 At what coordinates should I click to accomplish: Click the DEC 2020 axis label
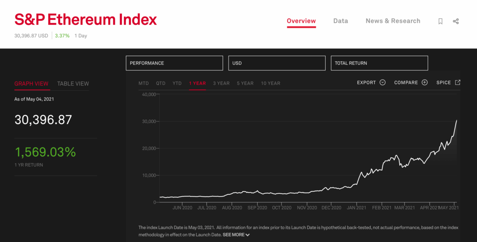331,208
